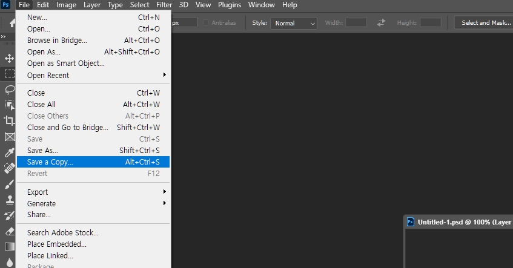Open the Select menu

coord(139,5)
